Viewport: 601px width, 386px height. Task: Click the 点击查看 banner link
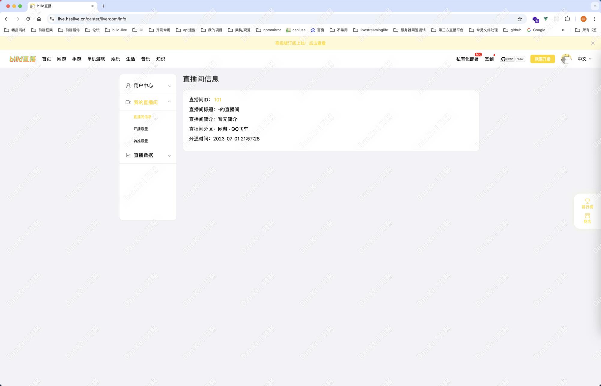[317, 43]
